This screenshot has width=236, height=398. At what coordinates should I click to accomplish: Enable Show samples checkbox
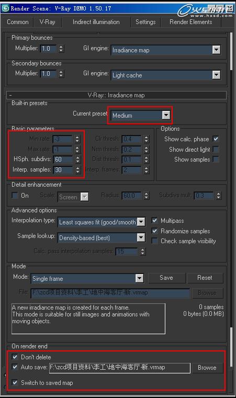216,160
